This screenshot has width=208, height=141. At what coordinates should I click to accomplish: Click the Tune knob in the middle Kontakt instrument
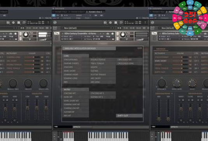pyautogui.click(x=123, y=35)
